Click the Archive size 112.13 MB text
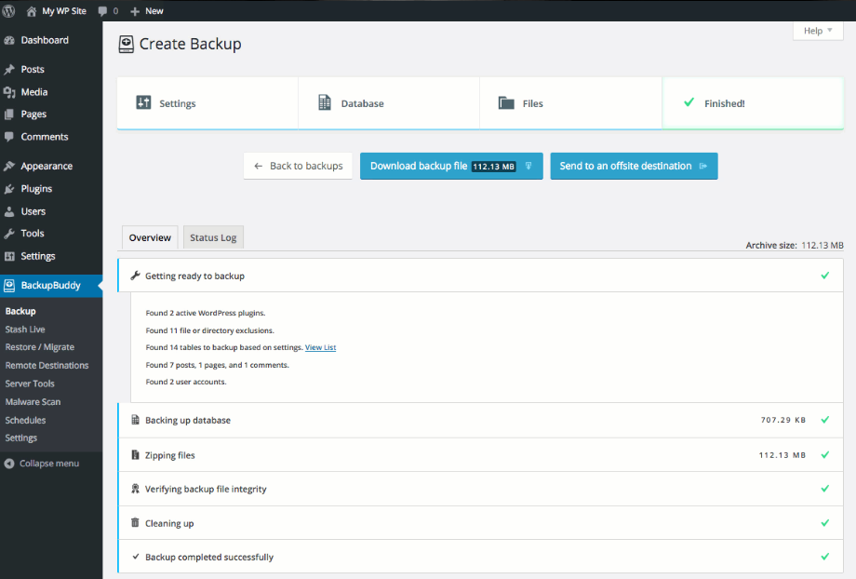 (795, 245)
